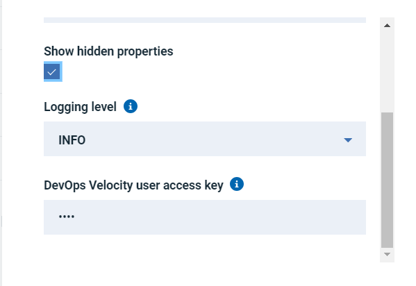Open the Logging level dropdown

205,139
